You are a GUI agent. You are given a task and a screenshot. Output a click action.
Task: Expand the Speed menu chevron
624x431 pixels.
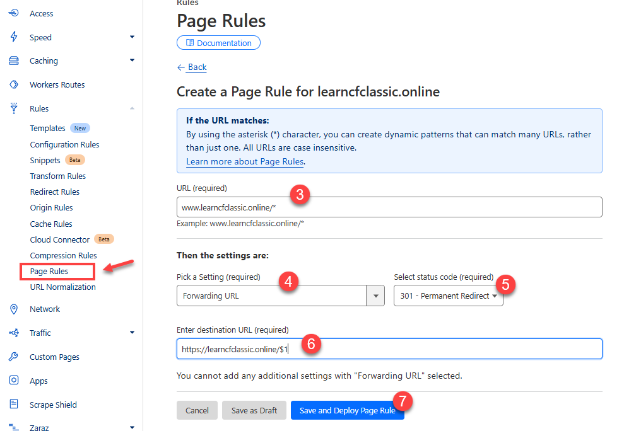click(132, 37)
